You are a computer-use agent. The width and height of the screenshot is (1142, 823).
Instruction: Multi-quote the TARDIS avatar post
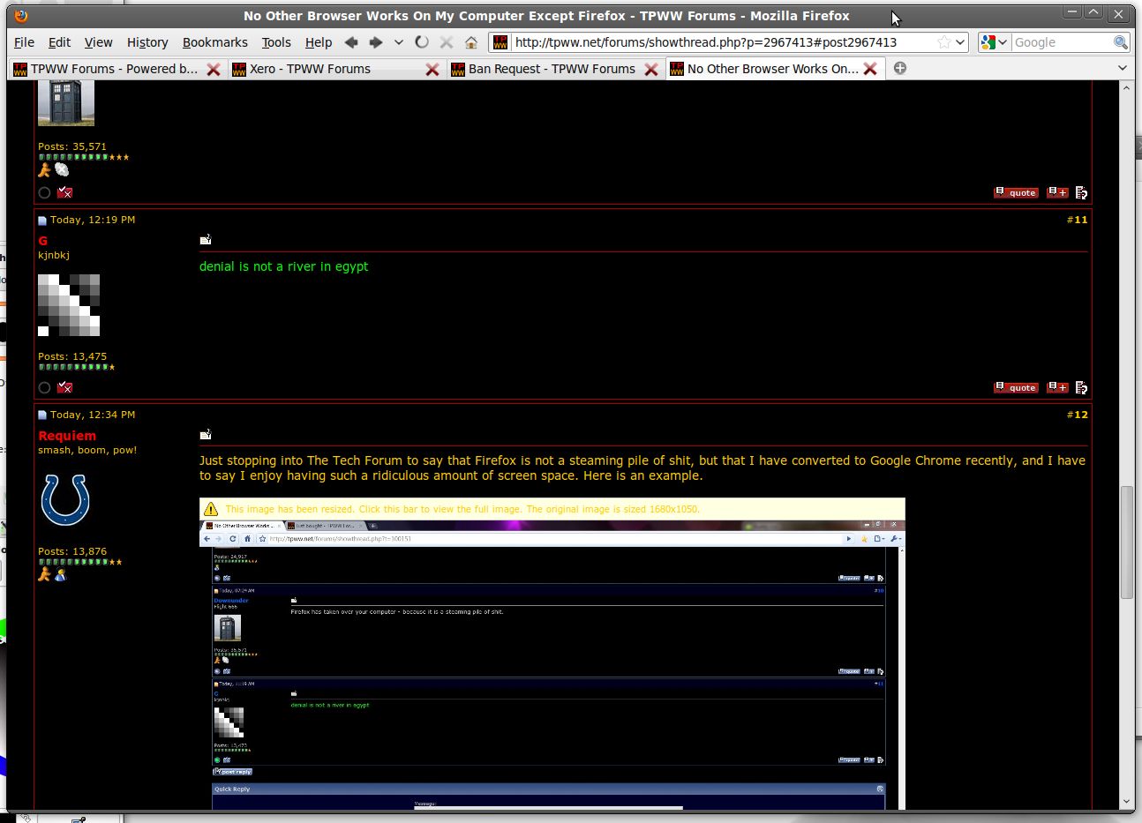point(1057,192)
